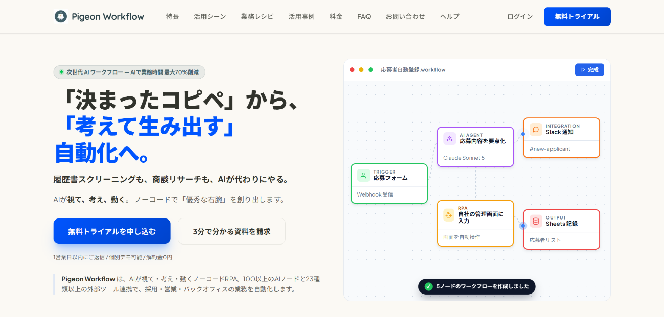Click the 無料トライアル header button
The image size is (664, 317).
(577, 16)
